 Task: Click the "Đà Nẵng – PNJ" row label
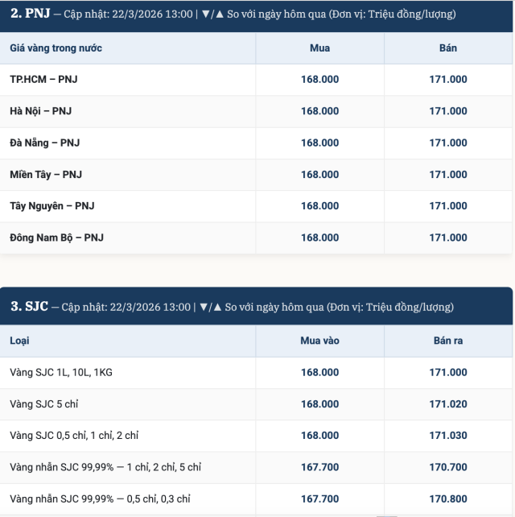click(x=45, y=143)
